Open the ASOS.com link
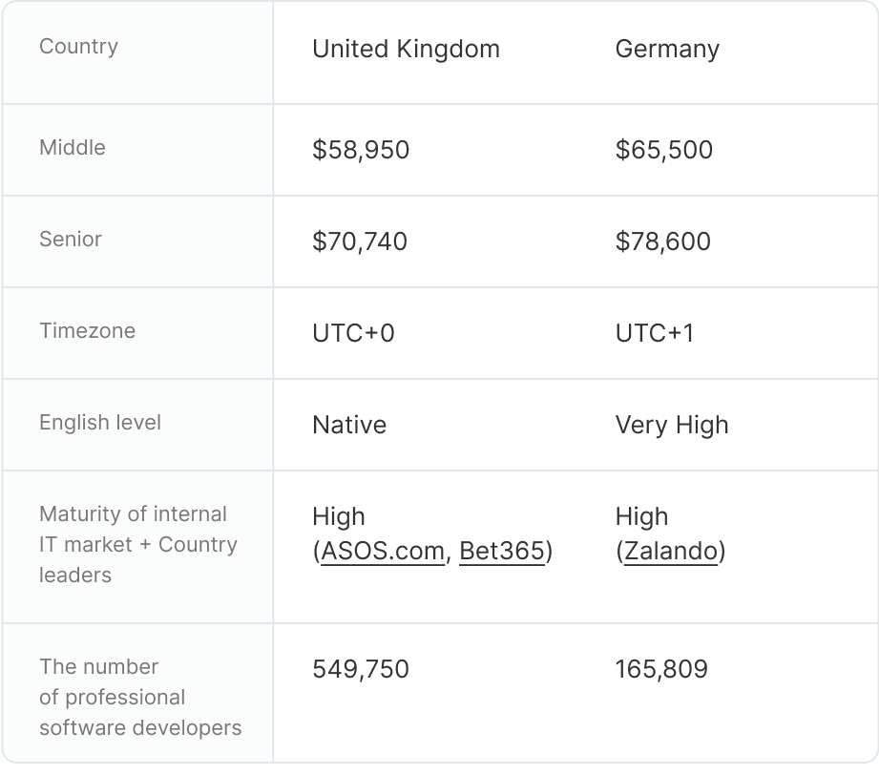 pyautogui.click(x=383, y=552)
